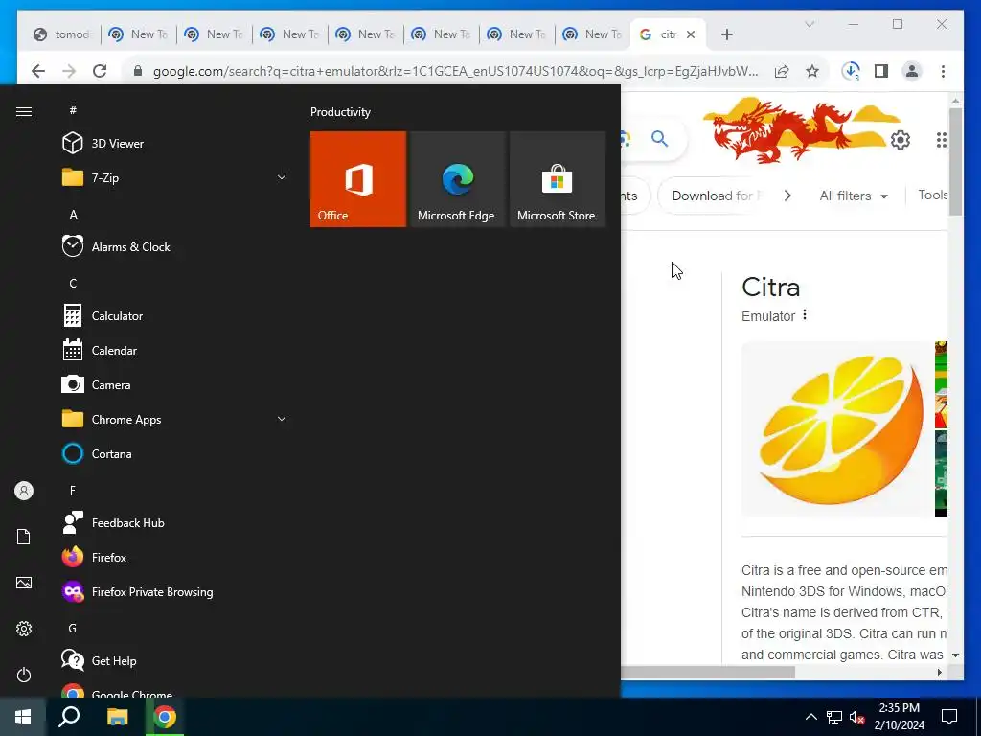The image size is (981, 736).
Task: Switch to the first 'tomod' Chrome tab
Action: pos(62,34)
